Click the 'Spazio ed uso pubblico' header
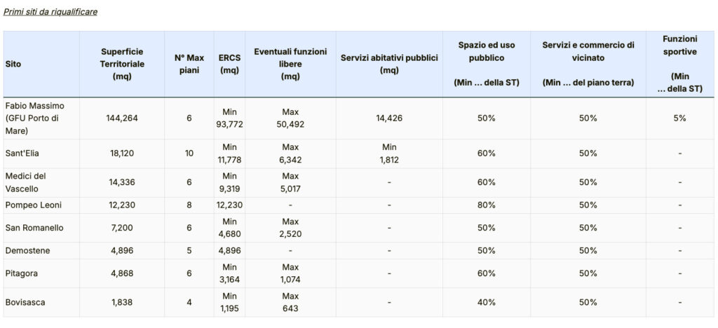Viewport: 718px width, 328px height. 487,51
